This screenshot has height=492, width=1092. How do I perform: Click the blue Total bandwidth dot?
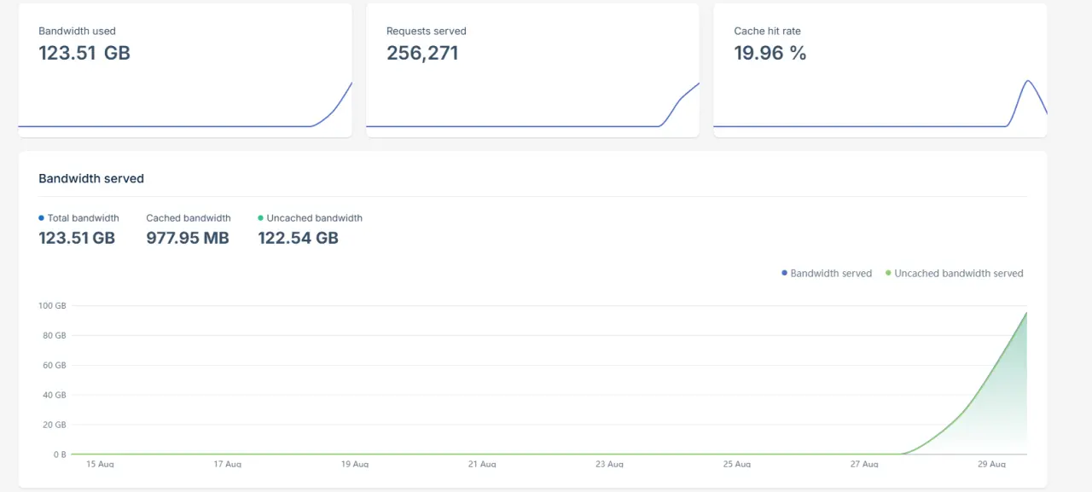[x=41, y=218]
